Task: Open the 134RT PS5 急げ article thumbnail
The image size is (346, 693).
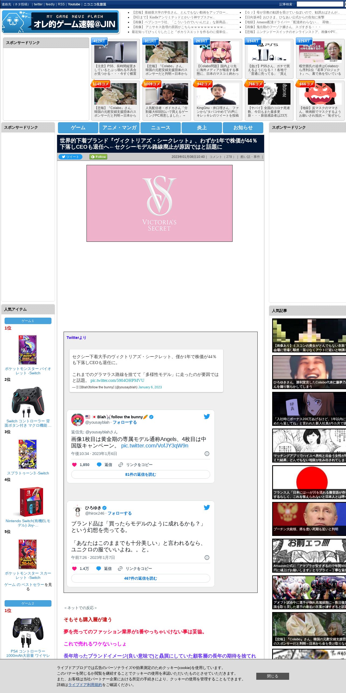Action: (x=269, y=52)
